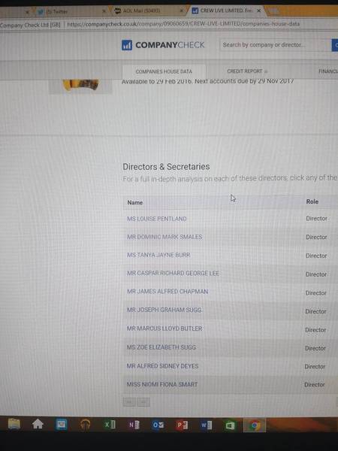Launch Excel from the taskbar
The image size is (338, 451).
(x=110, y=425)
